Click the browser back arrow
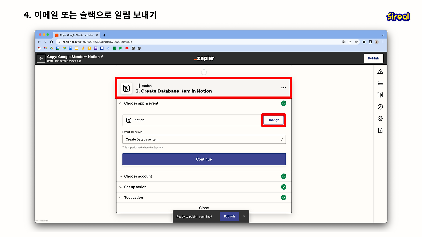The height and width of the screenshot is (237, 422). [x=39, y=42]
